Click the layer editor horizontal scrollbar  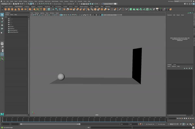[x=177, y=115]
